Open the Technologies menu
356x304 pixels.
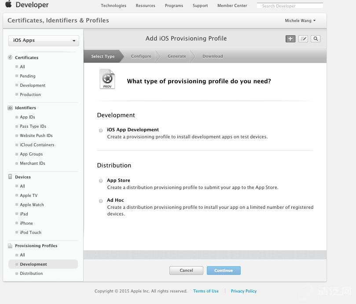(114, 6)
